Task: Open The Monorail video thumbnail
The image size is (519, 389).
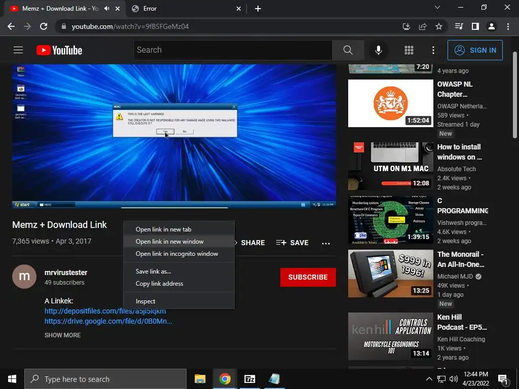Action: [x=391, y=274]
